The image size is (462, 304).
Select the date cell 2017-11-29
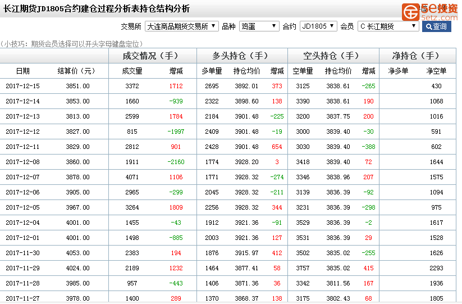coord(22,268)
